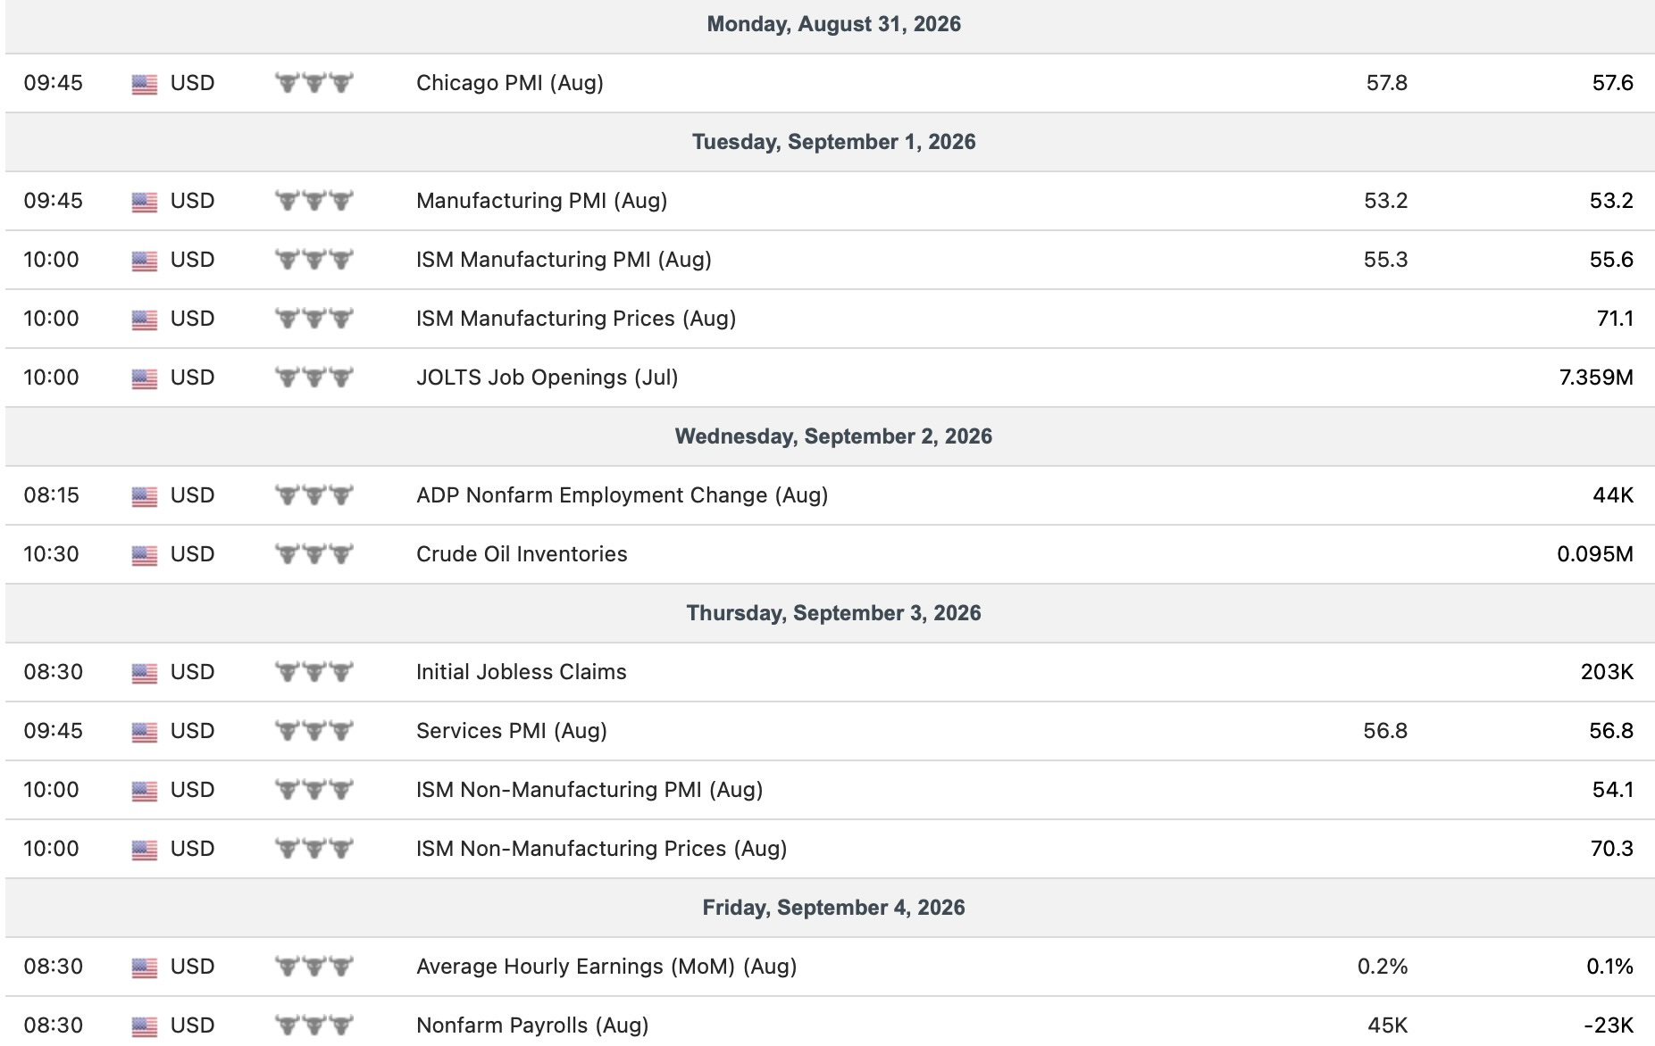Open the Crude Oil Inventories event
This screenshot has width=1655, height=1046.
pos(522,554)
